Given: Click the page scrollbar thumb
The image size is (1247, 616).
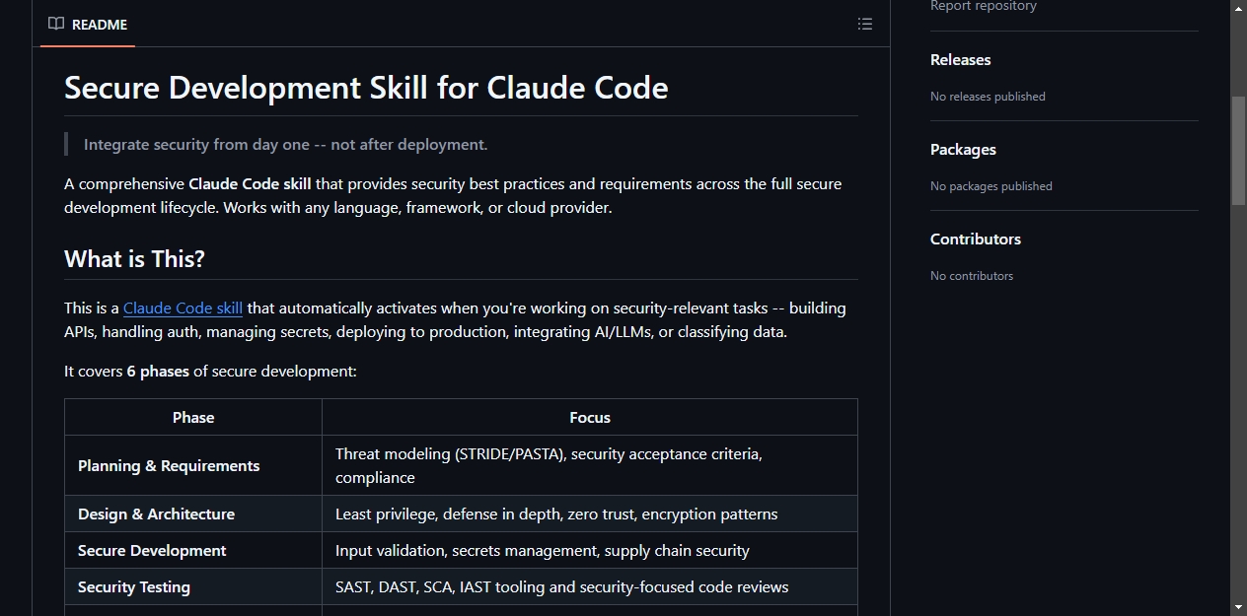Looking at the screenshot, I should coord(1238,151).
